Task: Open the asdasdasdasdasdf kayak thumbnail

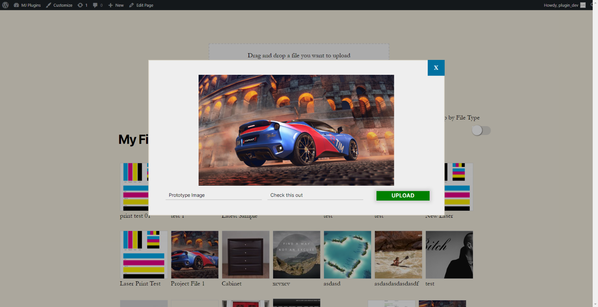Action: [x=398, y=255]
